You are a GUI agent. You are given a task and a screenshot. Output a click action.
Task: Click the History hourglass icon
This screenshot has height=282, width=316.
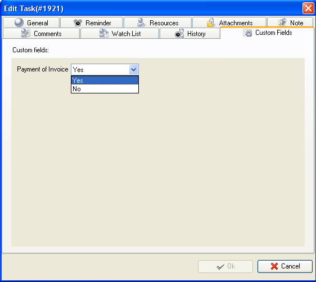pyautogui.click(x=179, y=33)
